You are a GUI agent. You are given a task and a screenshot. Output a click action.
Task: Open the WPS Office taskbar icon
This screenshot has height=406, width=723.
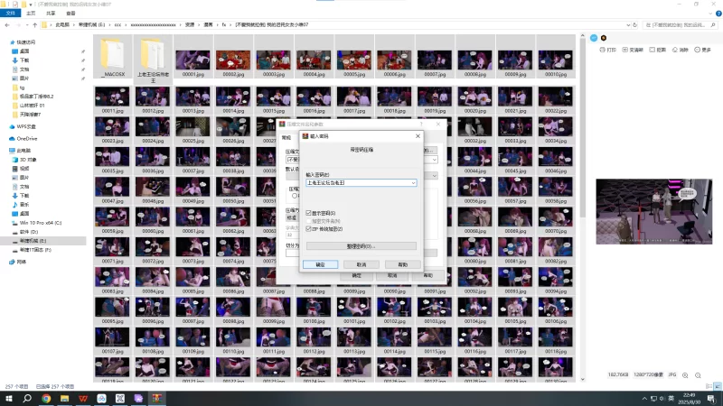coord(83,398)
